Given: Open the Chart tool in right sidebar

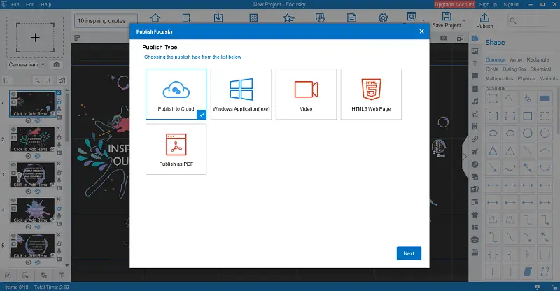Looking at the screenshot, I should (x=475, y=114).
